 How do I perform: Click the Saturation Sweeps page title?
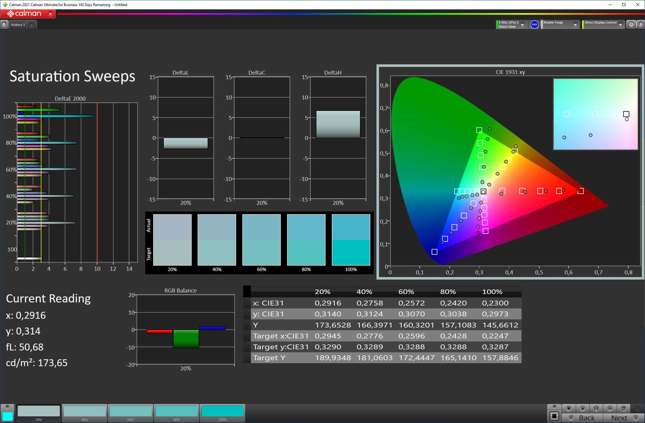72,76
